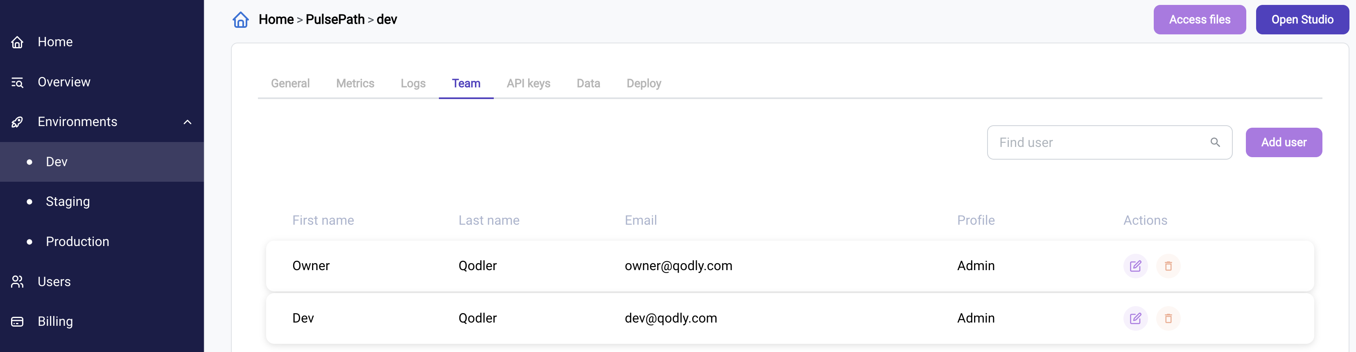The image size is (1356, 352).
Task: Click the Dev first name table cell
Action: tap(303, 318)
